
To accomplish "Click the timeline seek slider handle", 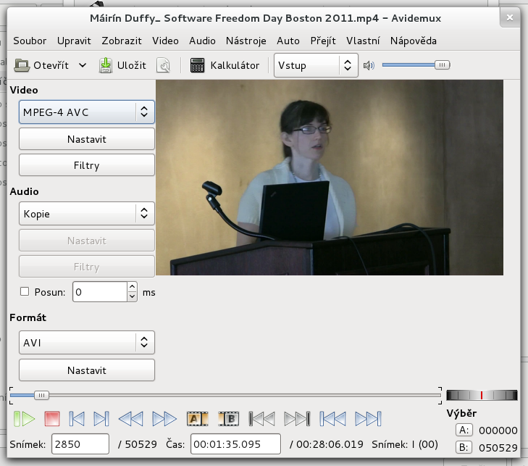I will pos(41,395).
